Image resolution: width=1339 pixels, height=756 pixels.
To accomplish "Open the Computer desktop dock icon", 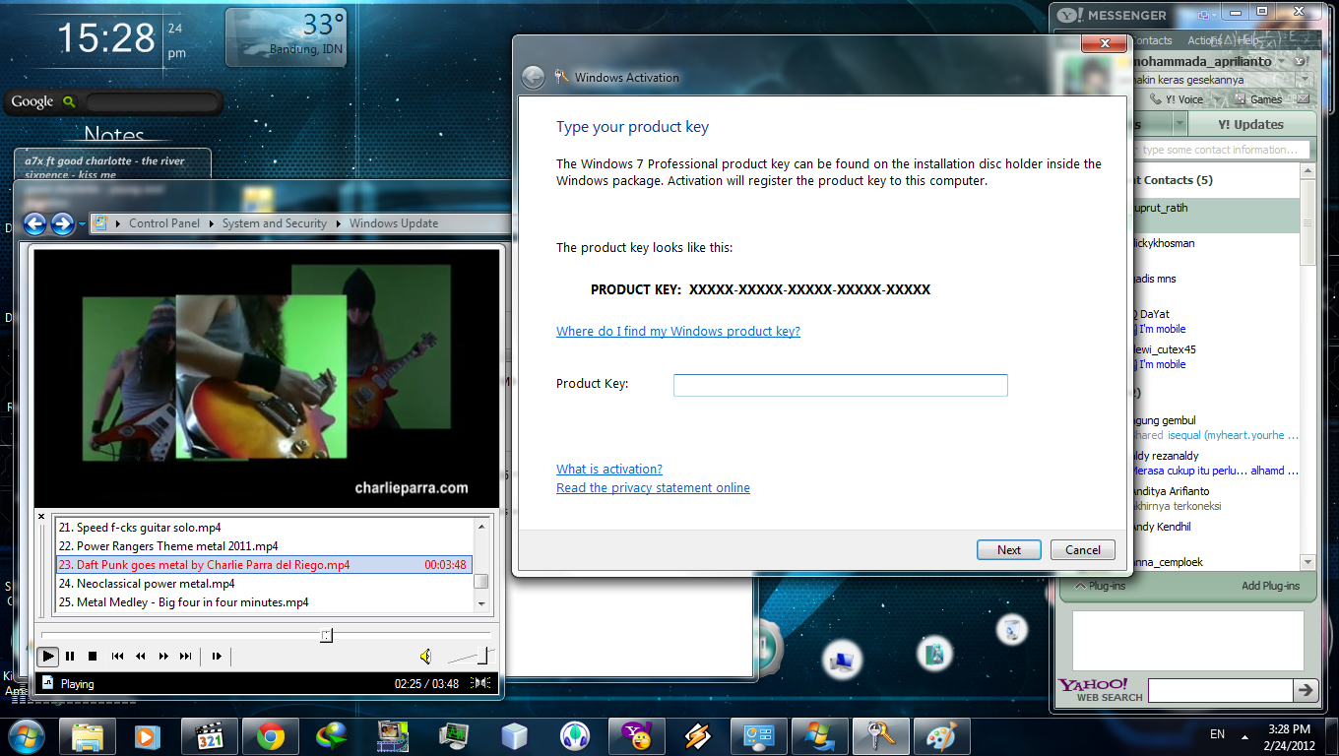I will click(841, 661).
